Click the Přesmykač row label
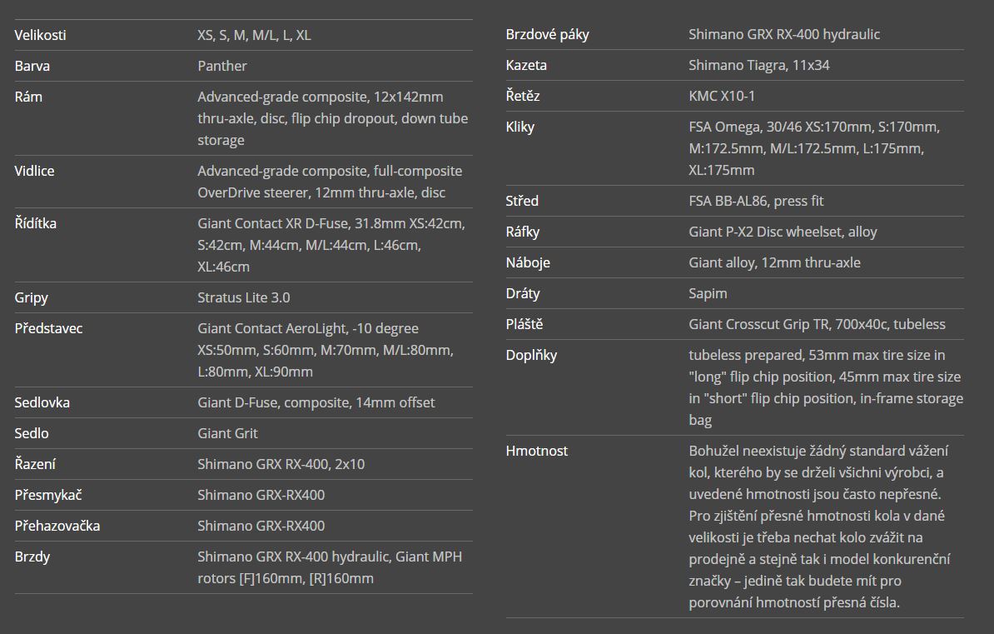Viewport: 994px width, 634px height. (48, 495)
